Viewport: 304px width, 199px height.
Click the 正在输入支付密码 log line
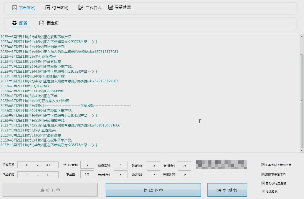click(35, 101)
